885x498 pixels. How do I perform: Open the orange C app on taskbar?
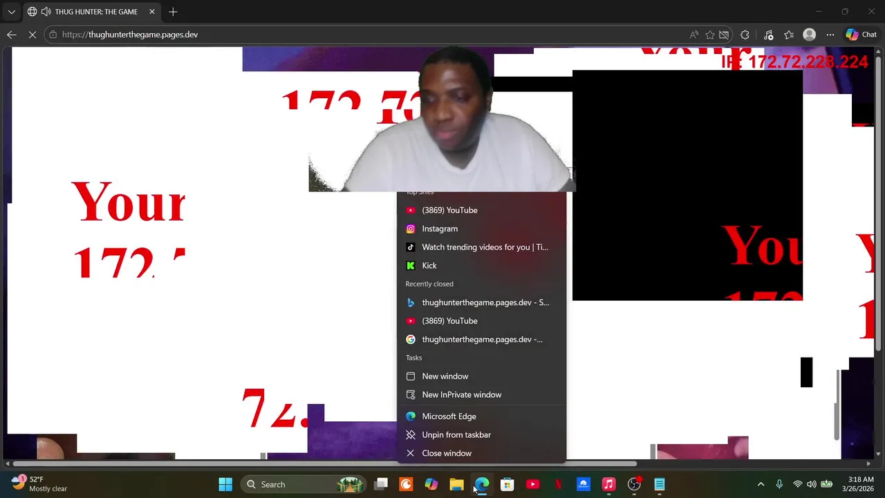coord(406,484)
